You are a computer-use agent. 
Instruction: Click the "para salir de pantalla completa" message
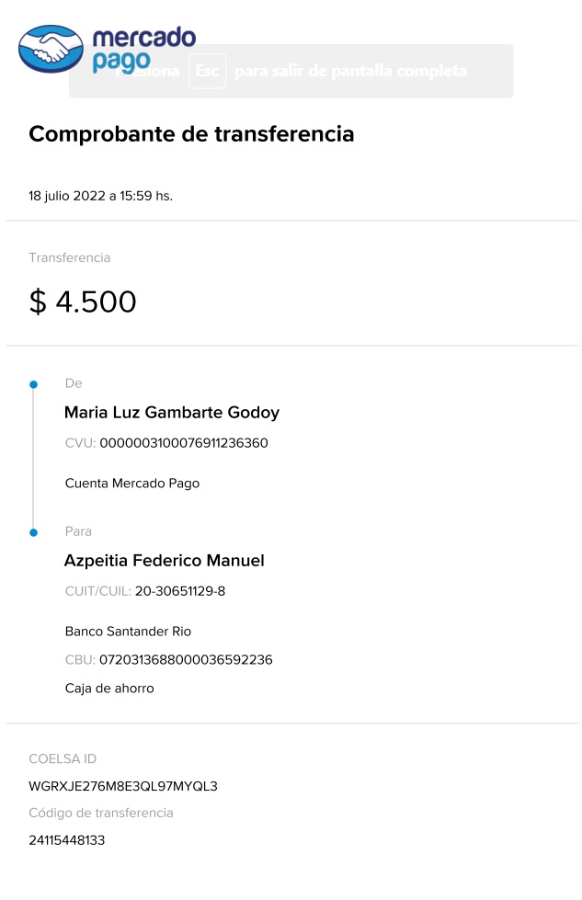350,71
